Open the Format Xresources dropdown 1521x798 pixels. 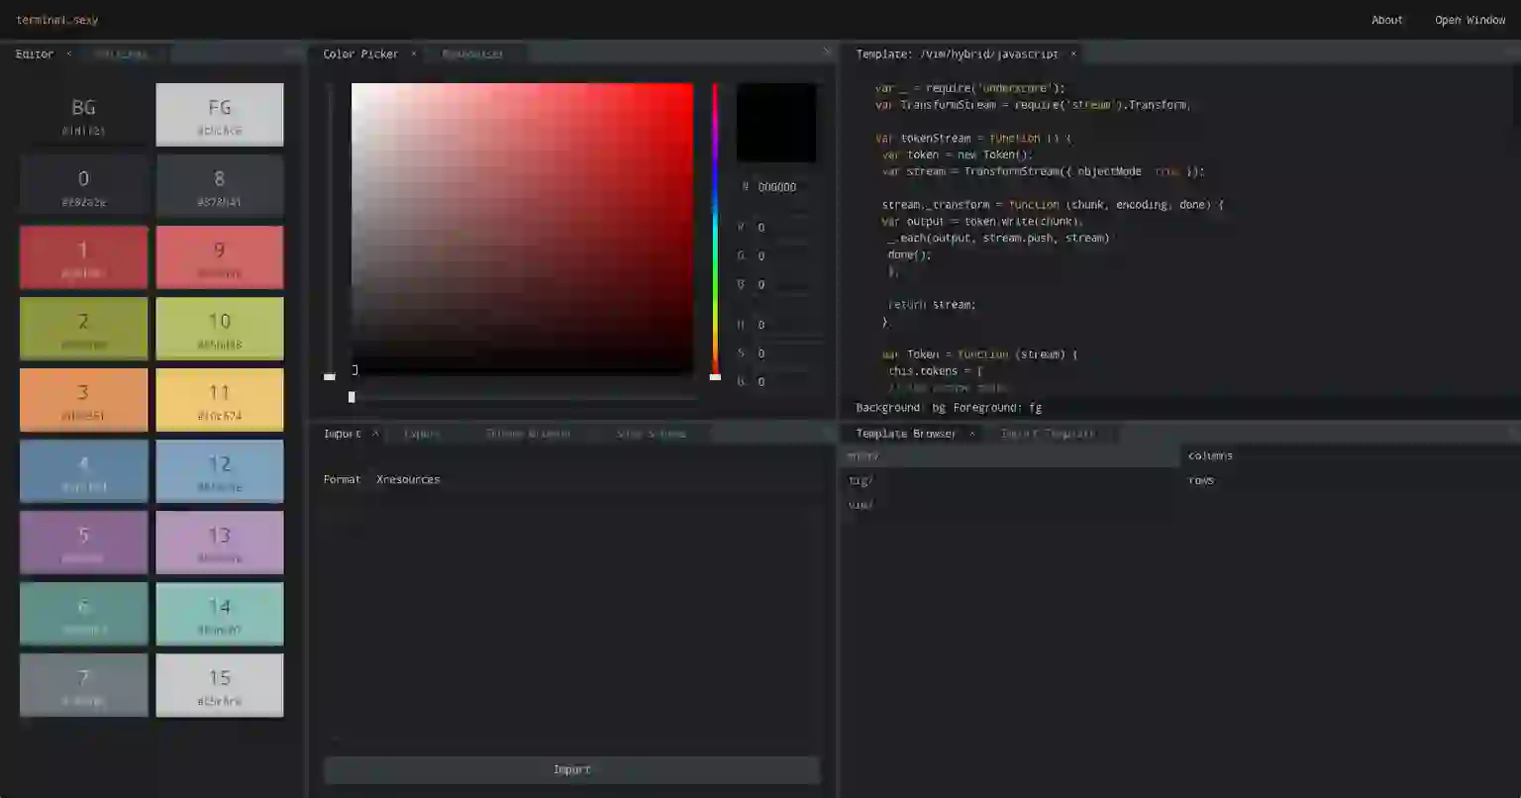pos(408,479)
